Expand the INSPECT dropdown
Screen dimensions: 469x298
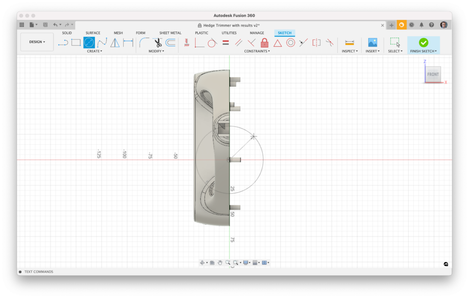[x=349, y=51]
